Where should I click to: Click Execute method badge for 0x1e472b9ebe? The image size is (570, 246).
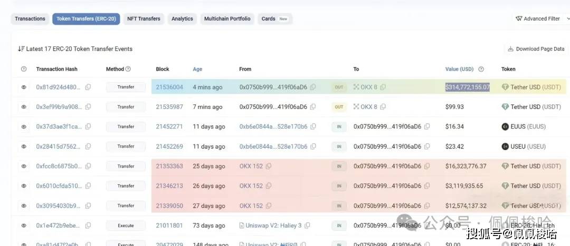(x=126, y=225)
